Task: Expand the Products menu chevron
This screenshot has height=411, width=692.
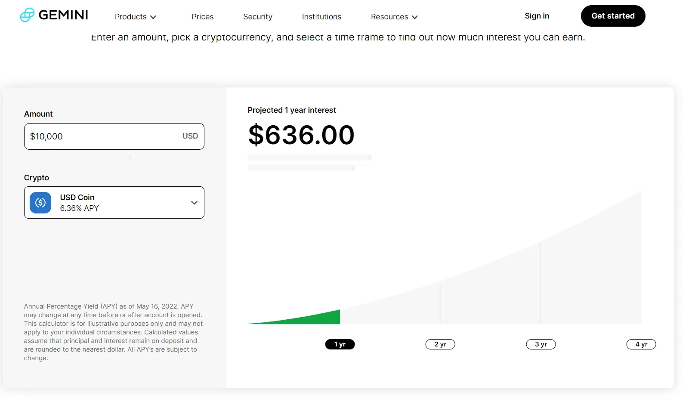Action: tap(153, 17)
